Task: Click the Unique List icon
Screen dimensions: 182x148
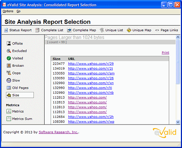Action: click(x=102, y=30)
